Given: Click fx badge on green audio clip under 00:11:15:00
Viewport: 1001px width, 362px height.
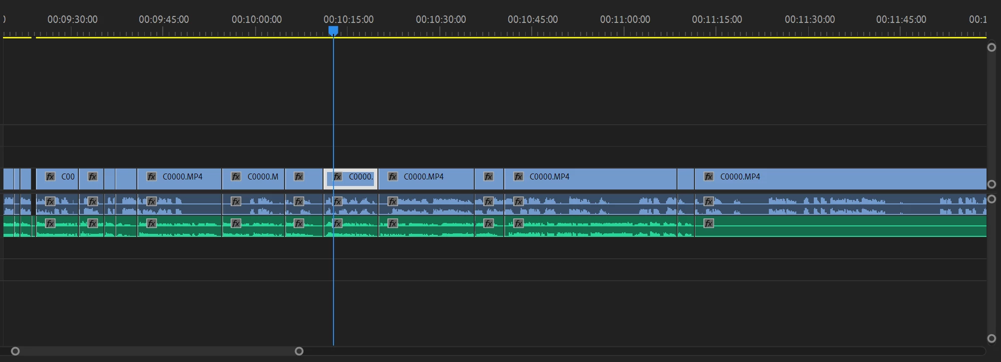Looking at the screenshot, I should pos(708,223).
